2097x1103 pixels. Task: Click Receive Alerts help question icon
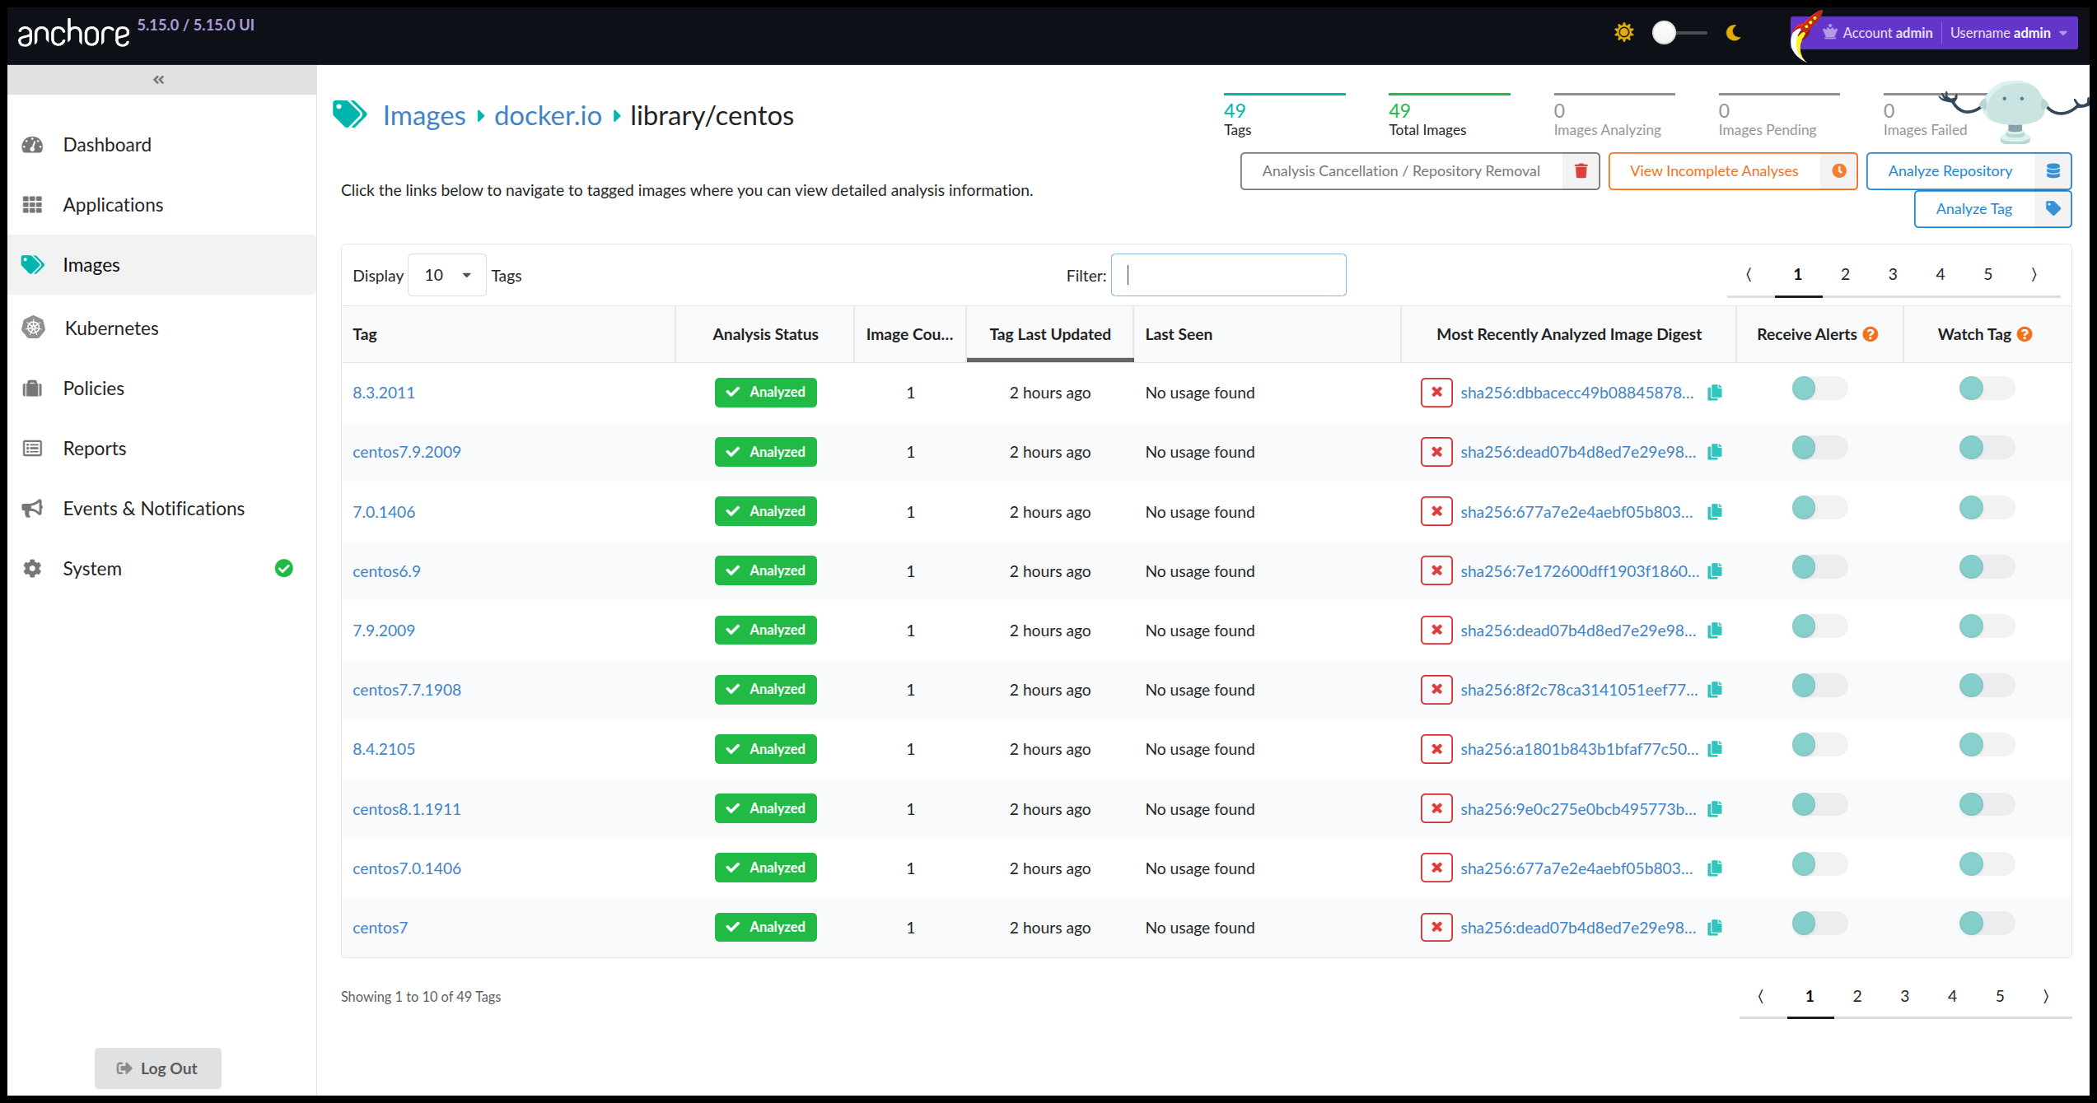pyautogui.click(x=1870, y=334)
